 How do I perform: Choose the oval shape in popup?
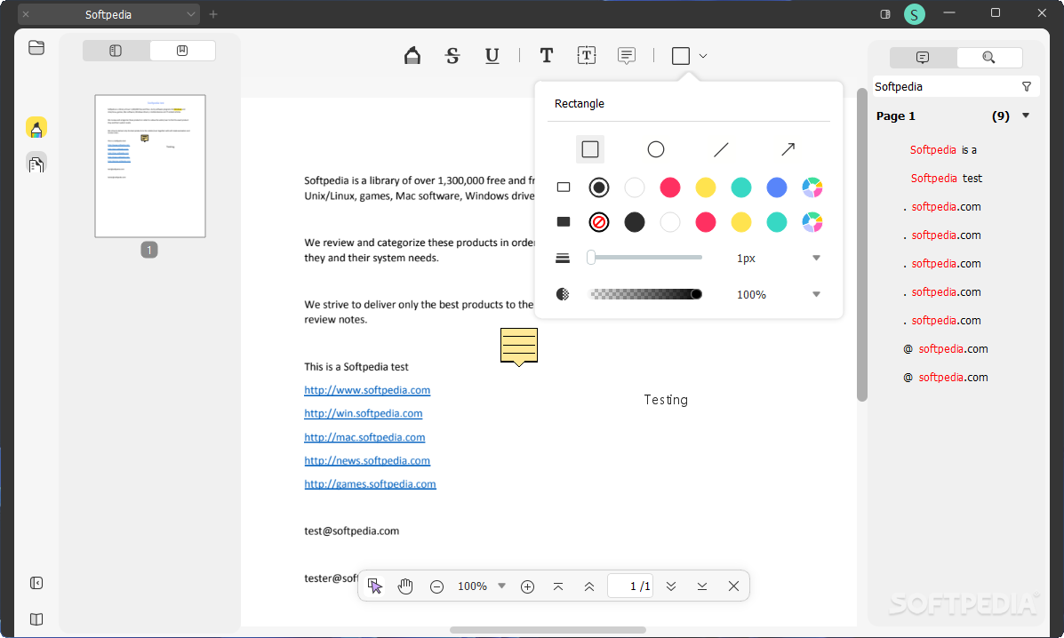tap(655, 149)
